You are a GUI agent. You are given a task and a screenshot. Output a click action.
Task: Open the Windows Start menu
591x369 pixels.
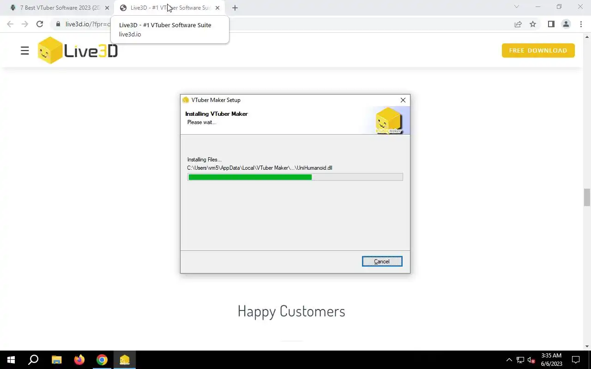[11, 360]
